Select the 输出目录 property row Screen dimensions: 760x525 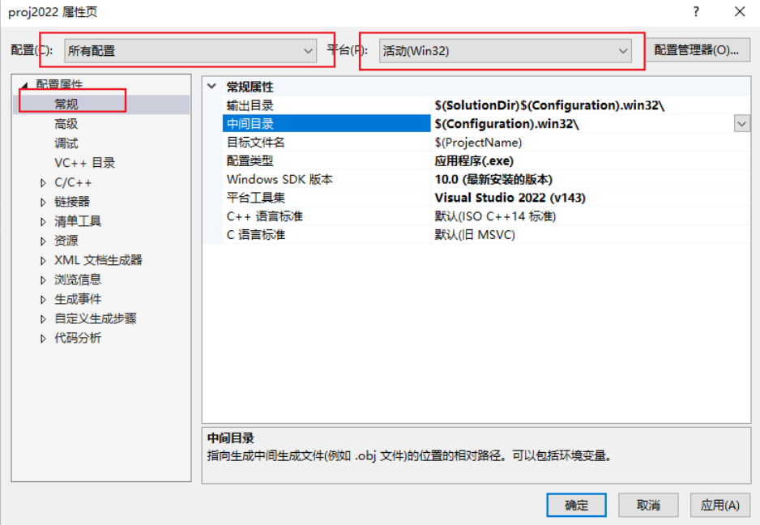[486, 105]
